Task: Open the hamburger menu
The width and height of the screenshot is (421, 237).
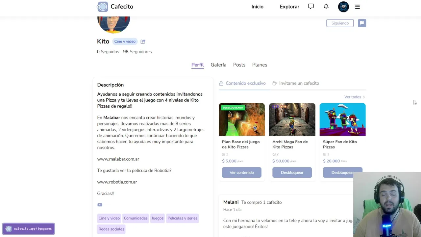Action: (x=358, y=7)
